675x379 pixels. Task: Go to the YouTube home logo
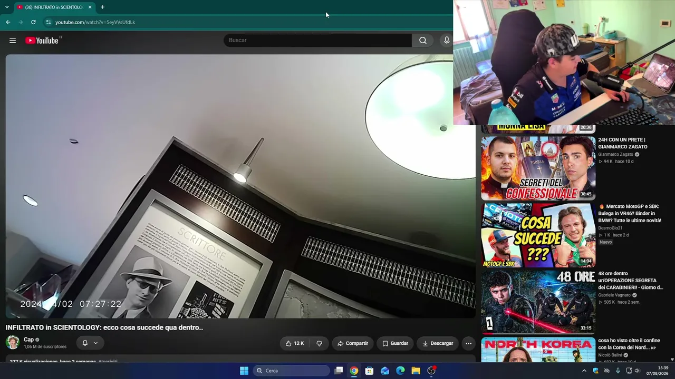42,41
